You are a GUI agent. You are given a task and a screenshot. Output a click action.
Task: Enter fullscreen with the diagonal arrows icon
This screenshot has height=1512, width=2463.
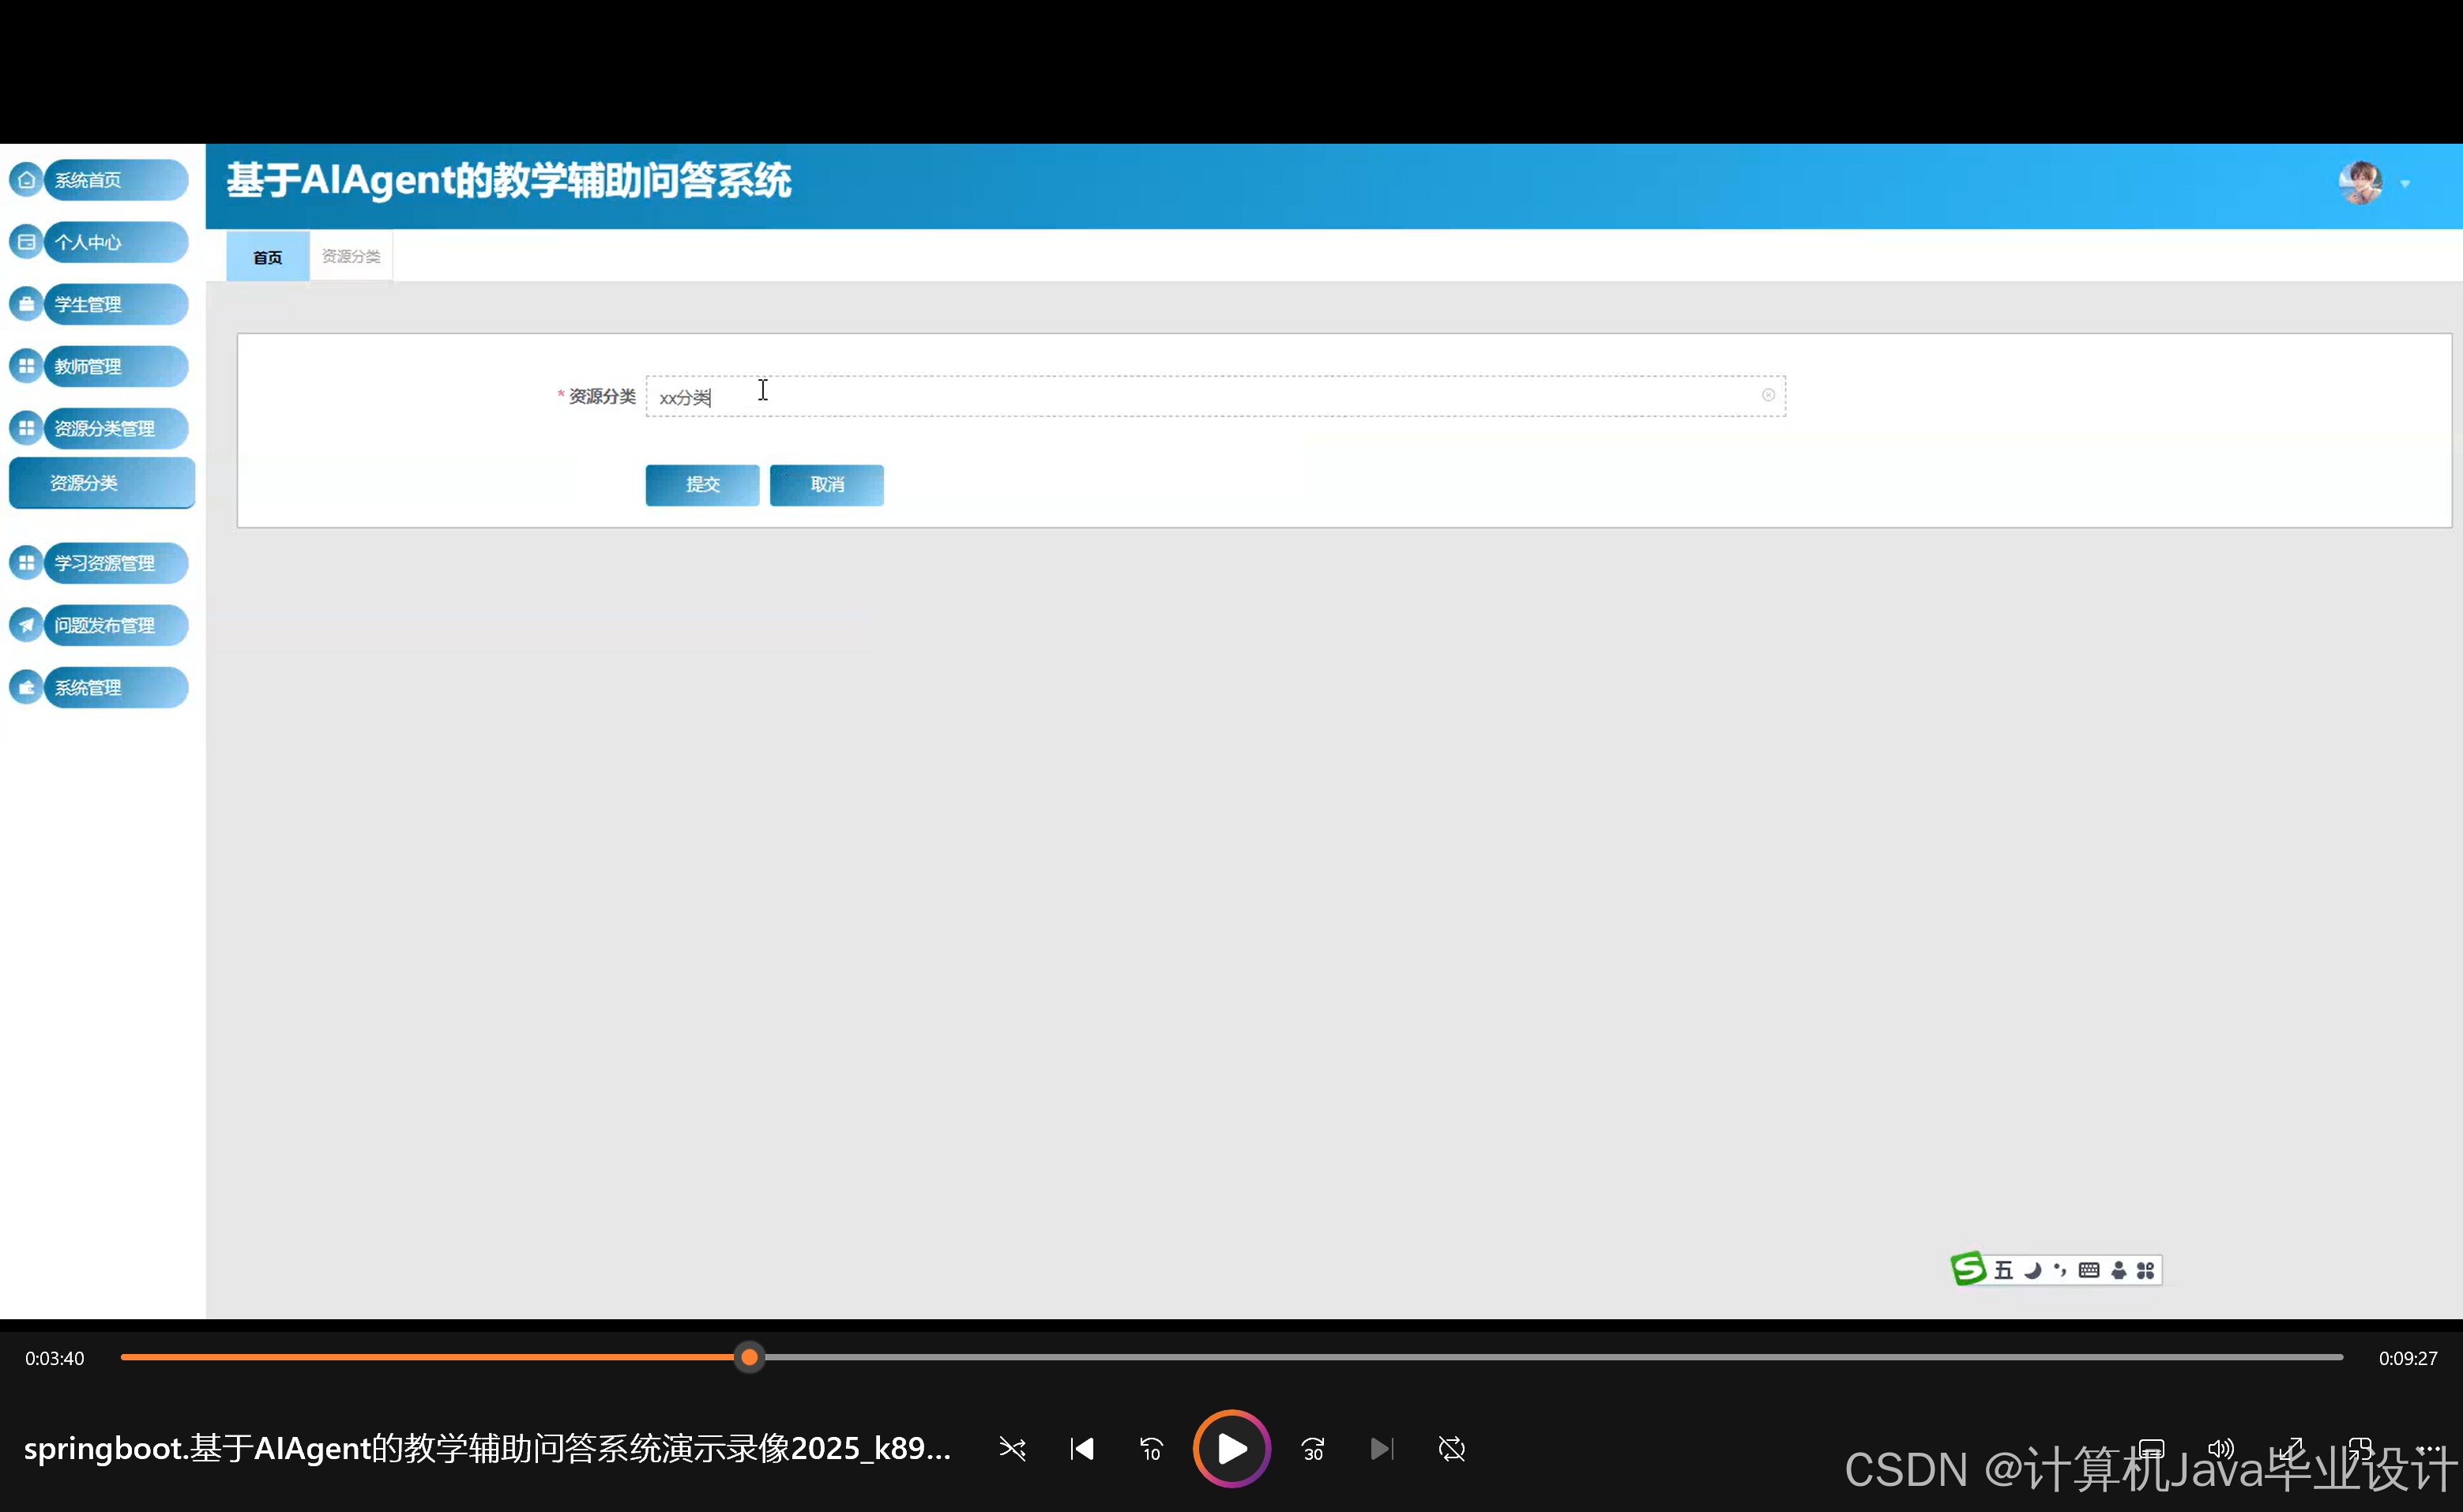coord(2291,1448)
